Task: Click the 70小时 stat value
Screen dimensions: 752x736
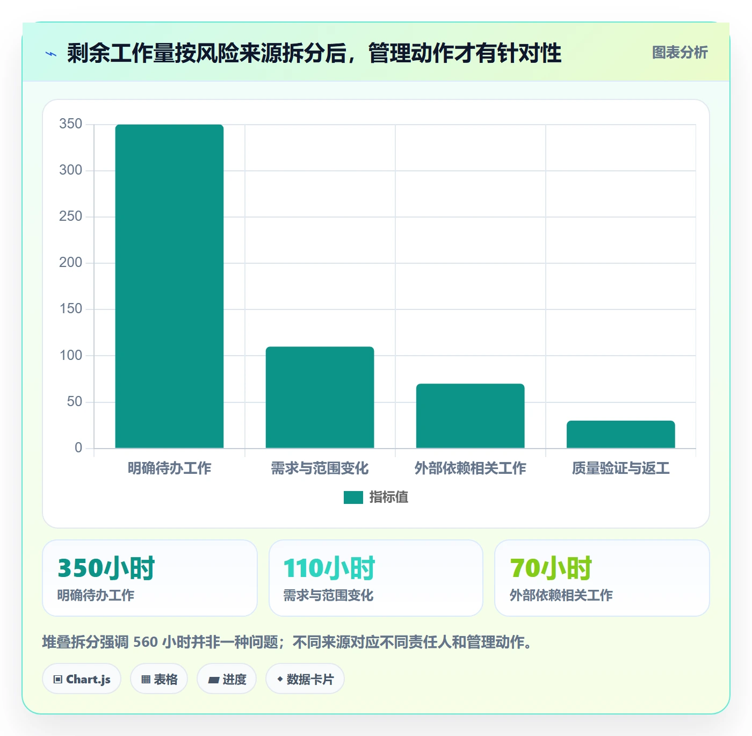Action: click(551, 568)
